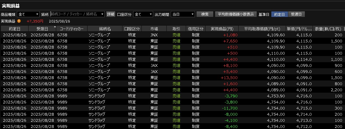345x129 pixels.
Task: Open the 商品種類 dropdown showing 全て
Action: [x=28, y=14]
